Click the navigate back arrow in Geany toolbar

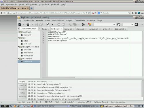tap(59, 24)
